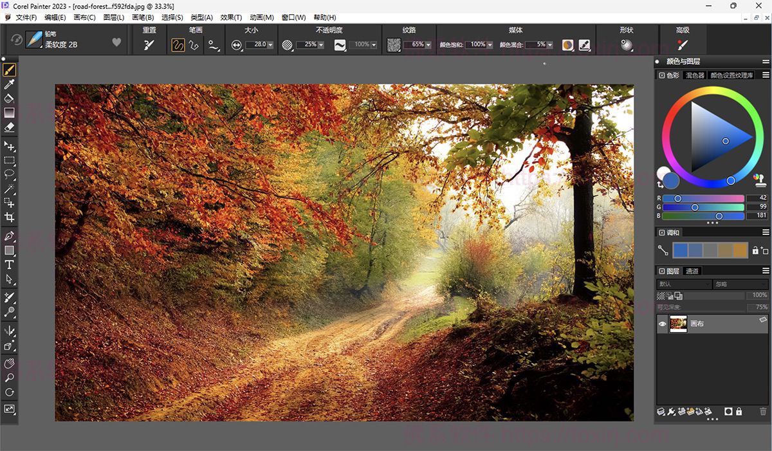Click the orange swatch in 调和 panel
This screenshot has height=451, width=772.
pyautogui.click(x=740, y=250)
